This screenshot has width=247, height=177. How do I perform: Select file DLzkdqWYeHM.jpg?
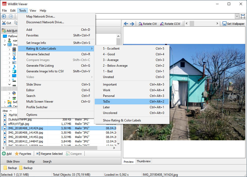click(20, 119)
